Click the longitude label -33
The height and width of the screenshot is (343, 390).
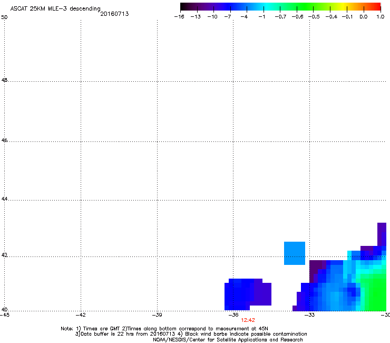point(310,315)
